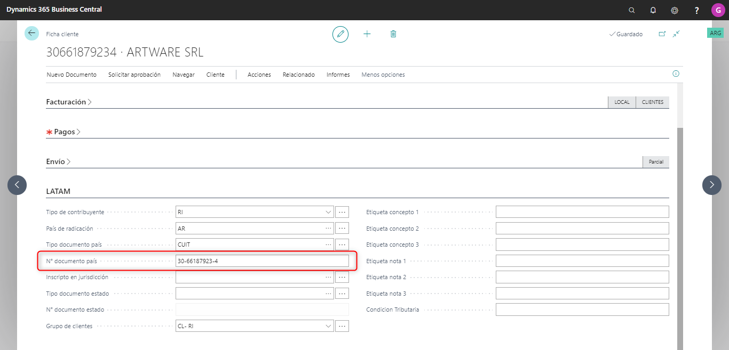Open assist-edit for País de radicación
Image resolution: width=729 pixels, height=350 pixels.
point(343,229)
